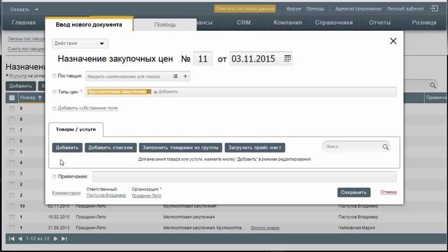Open Отчеты menu item

point(379,22)
